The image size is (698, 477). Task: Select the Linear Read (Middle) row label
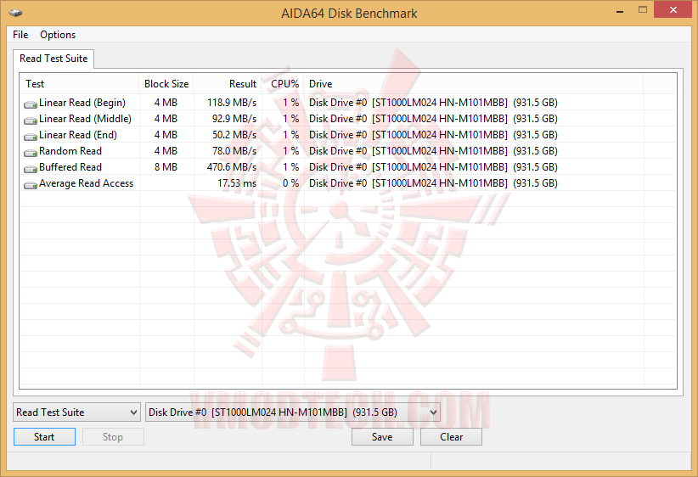(x=86, y=119)
